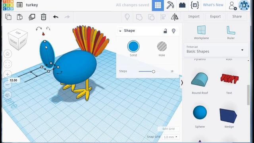
Task: Click the Paste icon
Action: coord(19,17)
